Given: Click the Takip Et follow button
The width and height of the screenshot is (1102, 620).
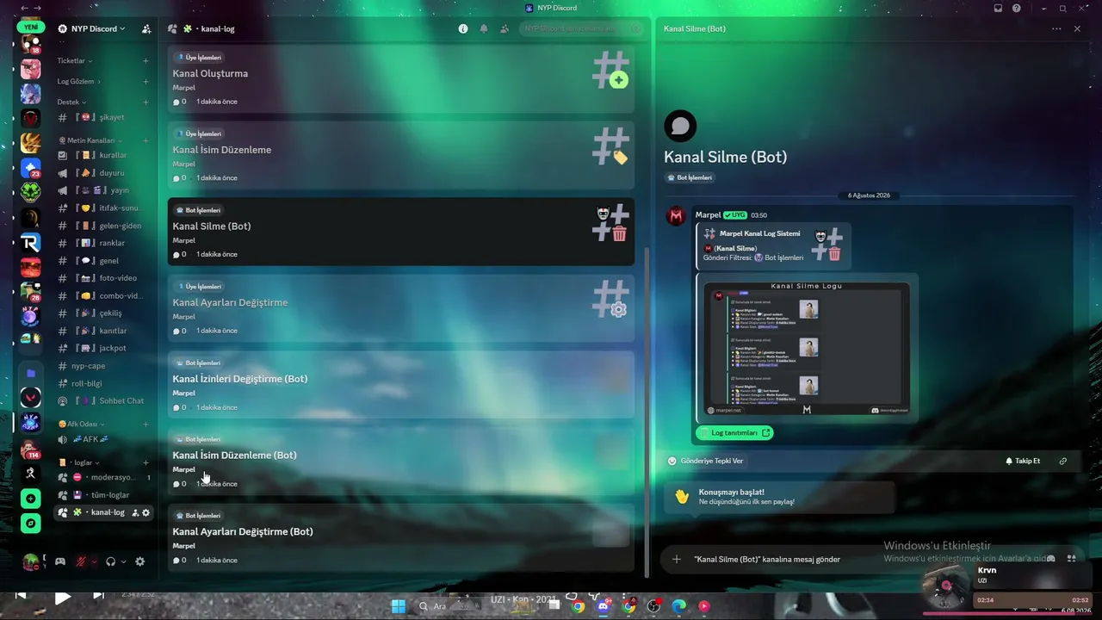Looking at the screenshot, I should coord(1023,461).
